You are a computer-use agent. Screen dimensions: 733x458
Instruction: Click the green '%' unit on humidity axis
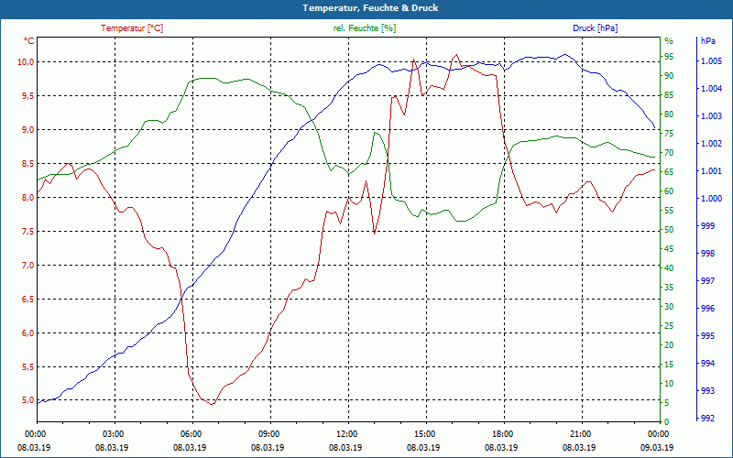pos(669,41)
